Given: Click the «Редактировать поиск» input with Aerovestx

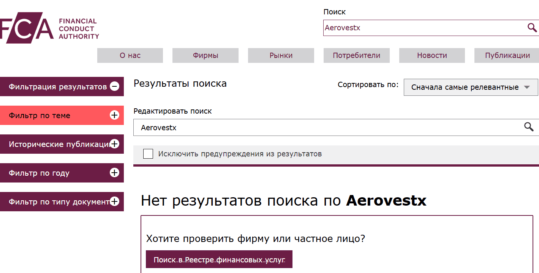Looking at the screenshot, I should coord(323,127).
